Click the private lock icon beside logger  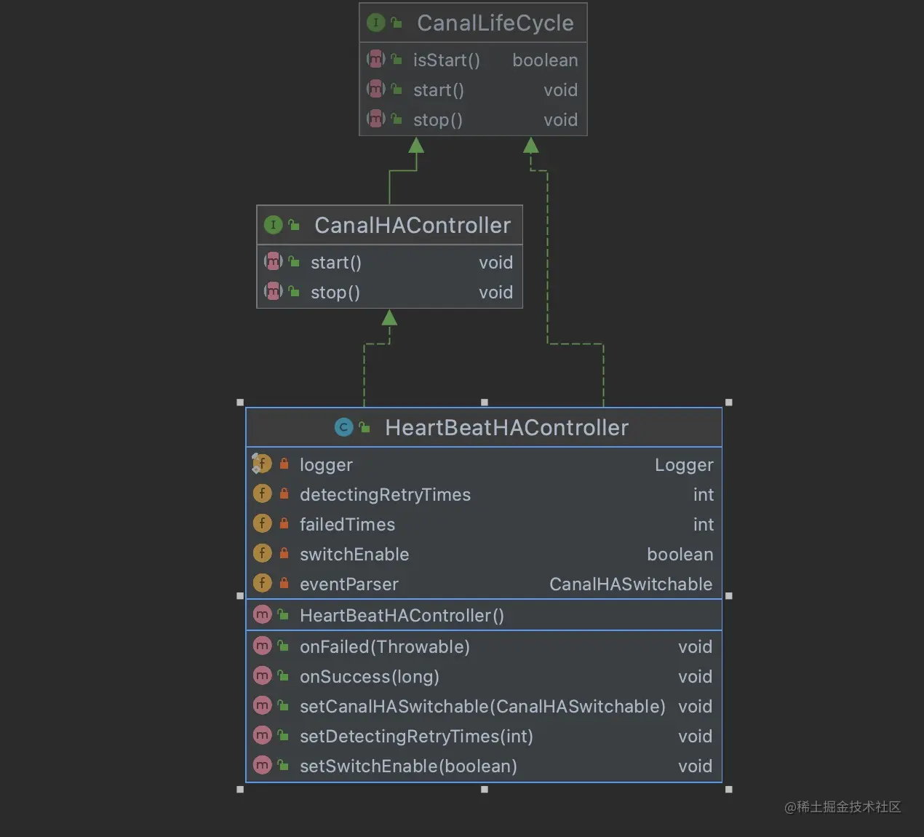coord(284,464)
